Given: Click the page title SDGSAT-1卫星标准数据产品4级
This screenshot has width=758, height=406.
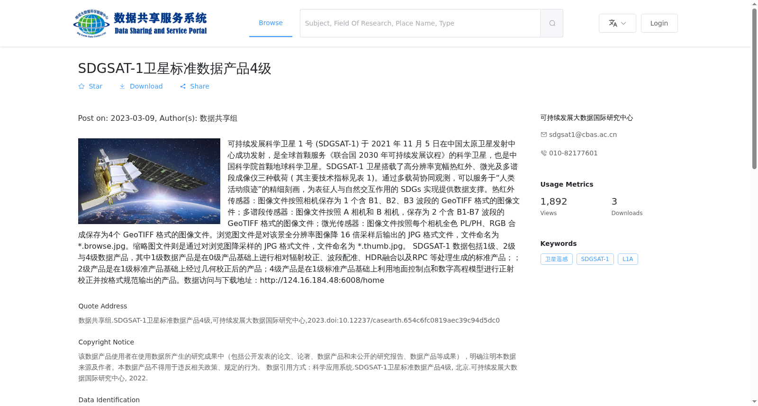Looking at the screenshot, I should [175, 68].
